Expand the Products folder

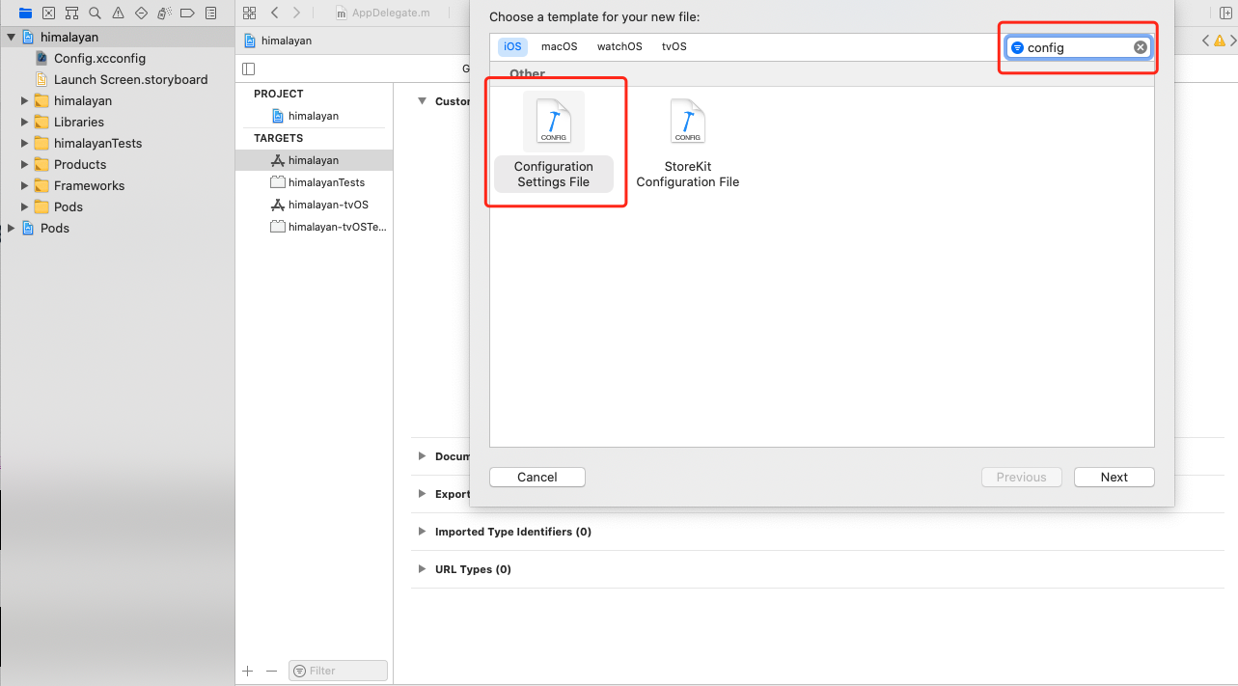(x=25, y=164)
